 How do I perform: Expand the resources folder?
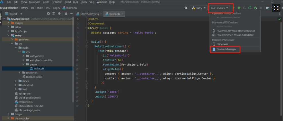[x=20, y=73]
